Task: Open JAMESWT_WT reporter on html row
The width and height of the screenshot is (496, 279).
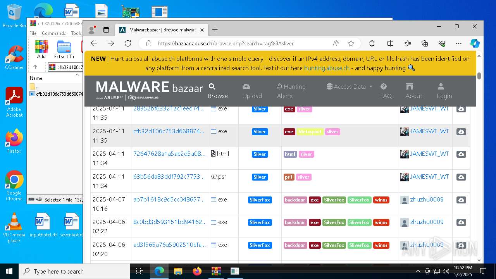Action: coord(429,154)
